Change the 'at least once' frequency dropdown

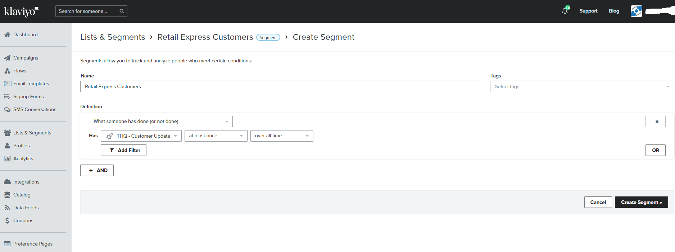[216, 136]
